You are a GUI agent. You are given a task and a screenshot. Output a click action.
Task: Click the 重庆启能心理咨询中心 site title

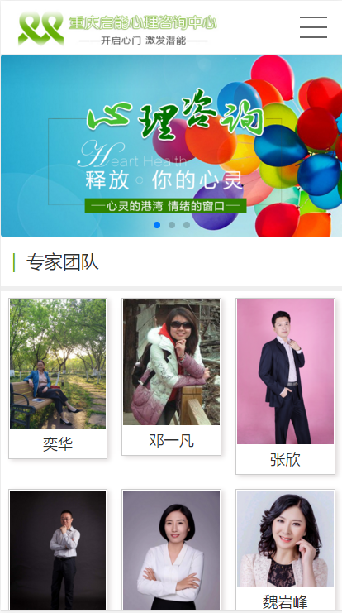[x=142, y=22]
